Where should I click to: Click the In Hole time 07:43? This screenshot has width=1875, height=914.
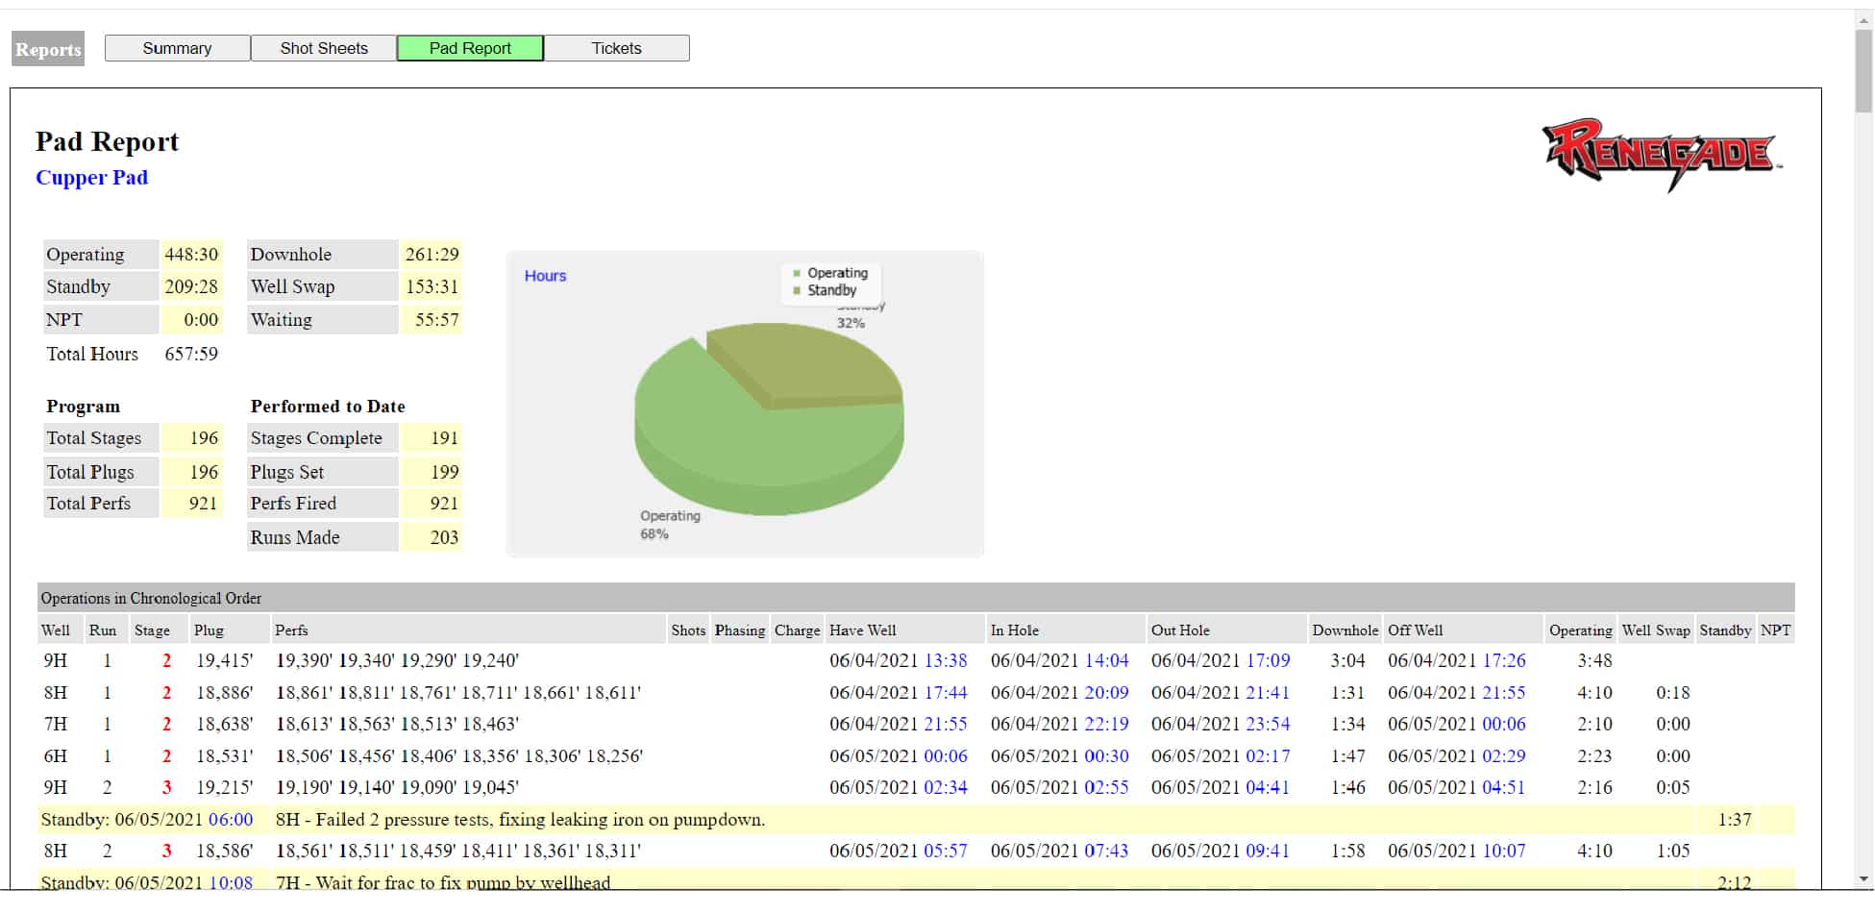click(x=1107, y=852)
